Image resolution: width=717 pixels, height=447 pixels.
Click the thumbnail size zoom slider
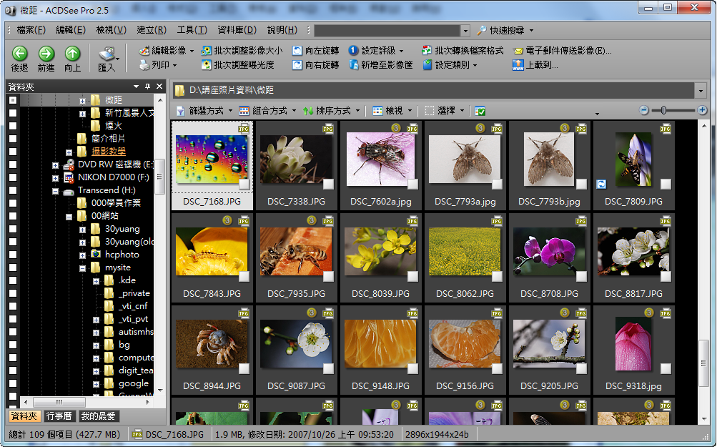664,110
